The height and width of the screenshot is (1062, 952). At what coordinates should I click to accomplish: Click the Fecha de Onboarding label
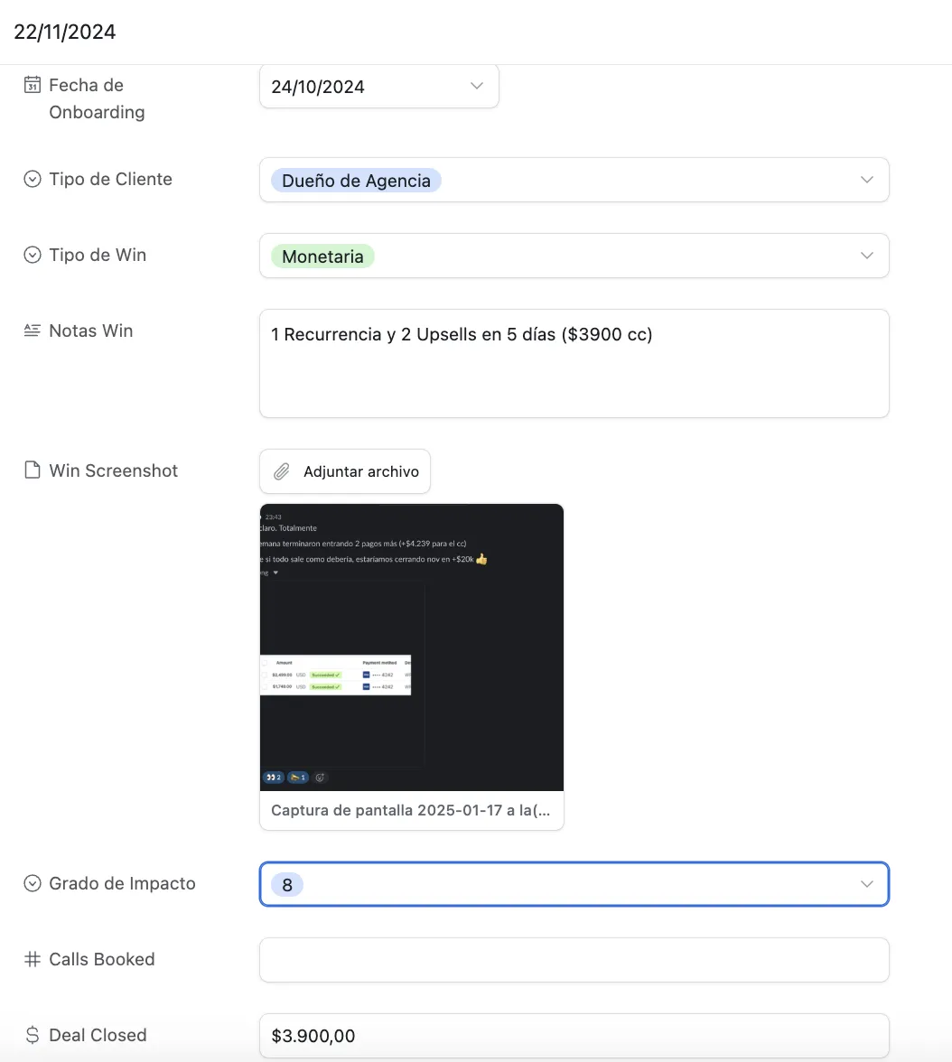tap(97, 98)
